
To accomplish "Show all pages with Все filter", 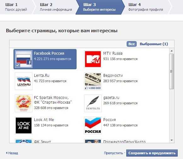I will (132, 44).
